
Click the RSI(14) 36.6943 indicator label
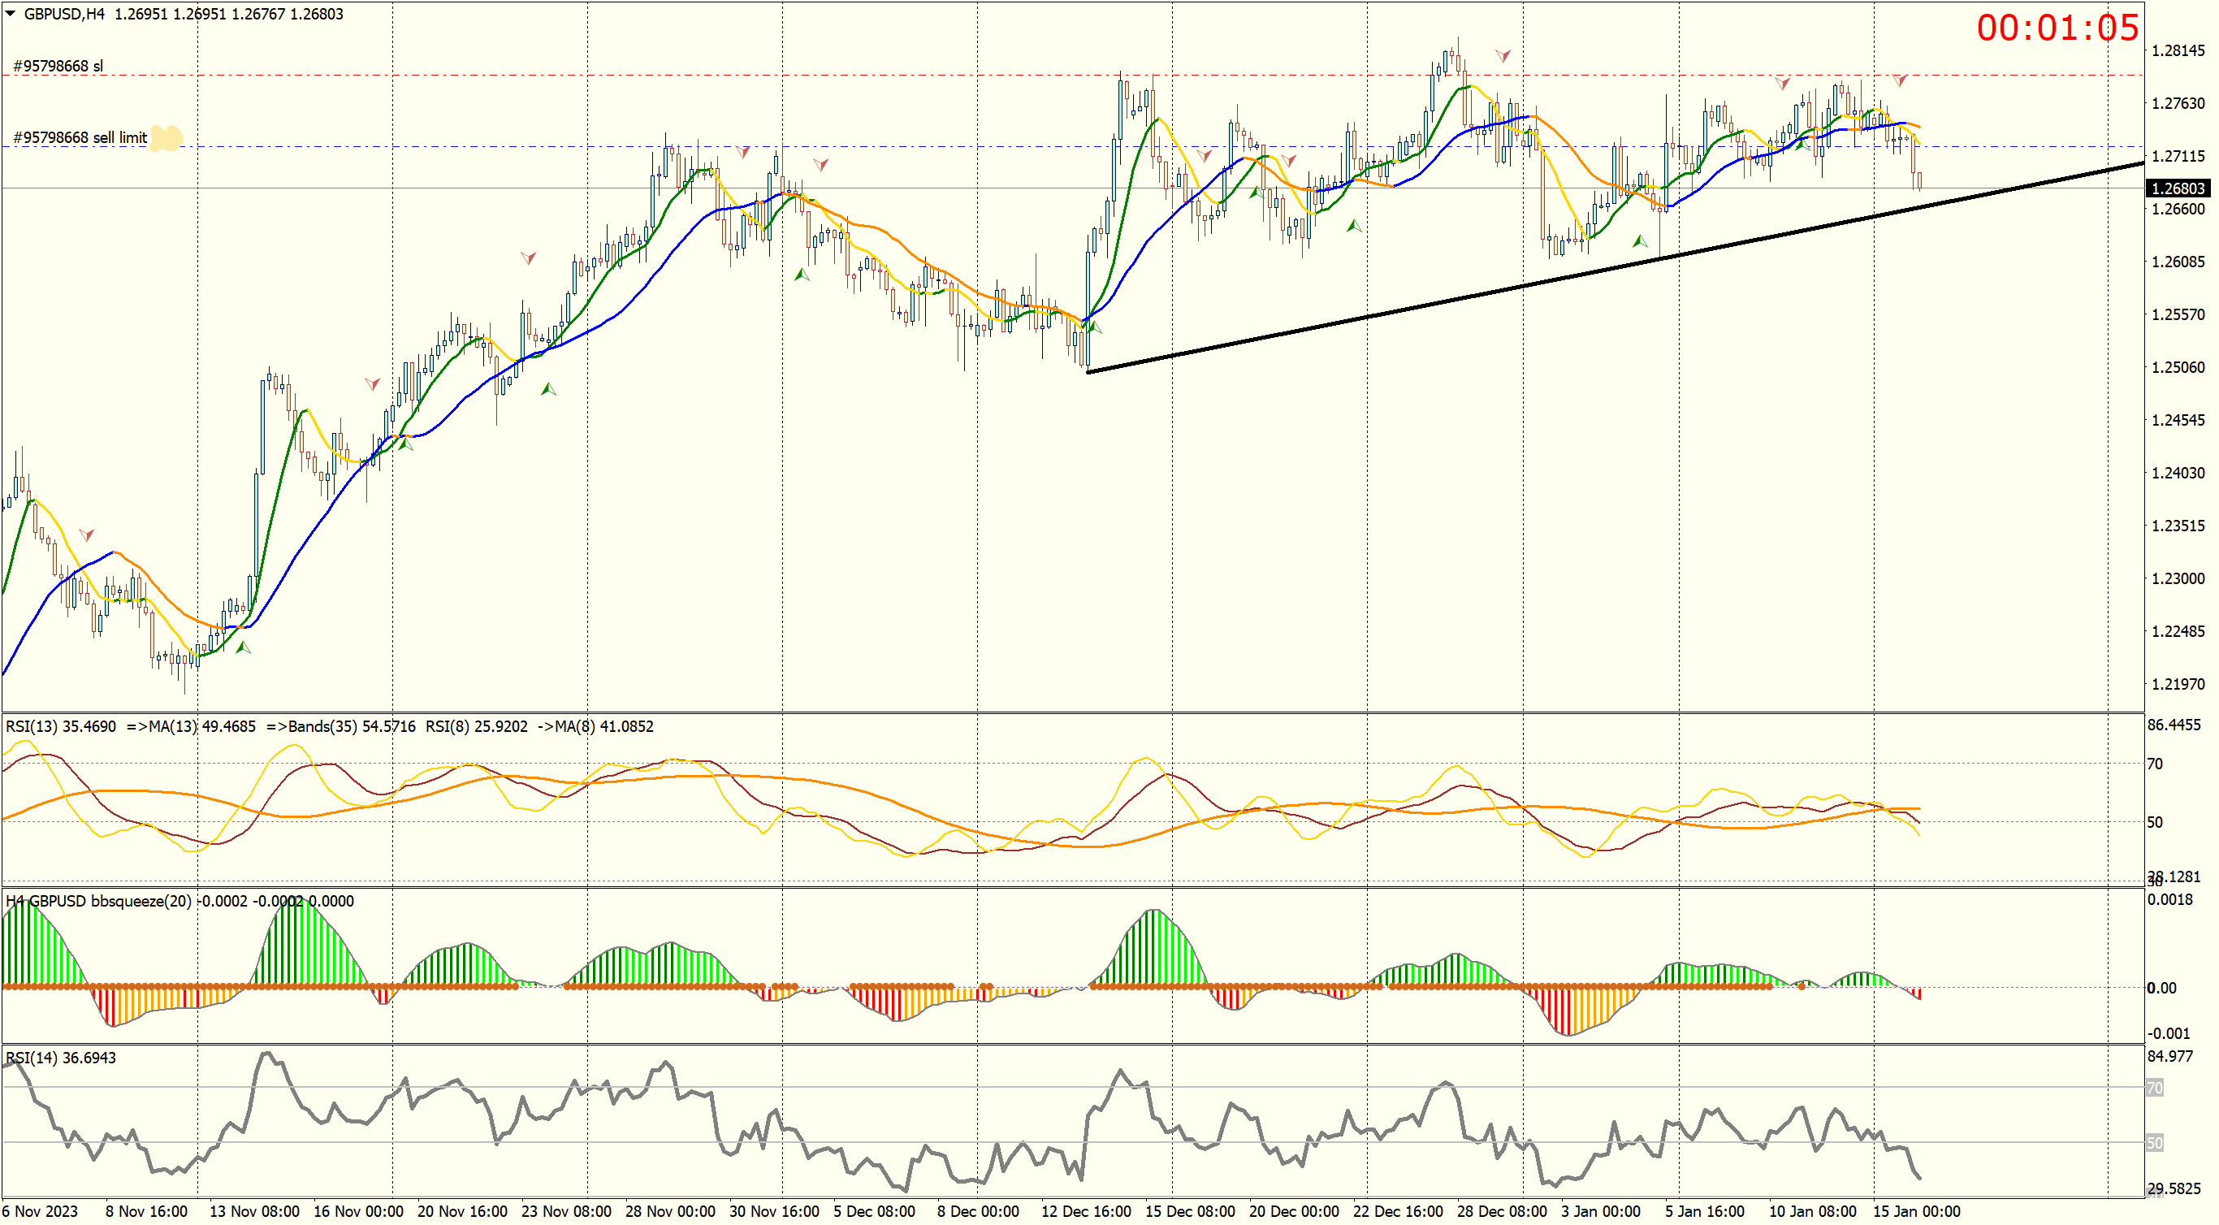[60, 1058]
